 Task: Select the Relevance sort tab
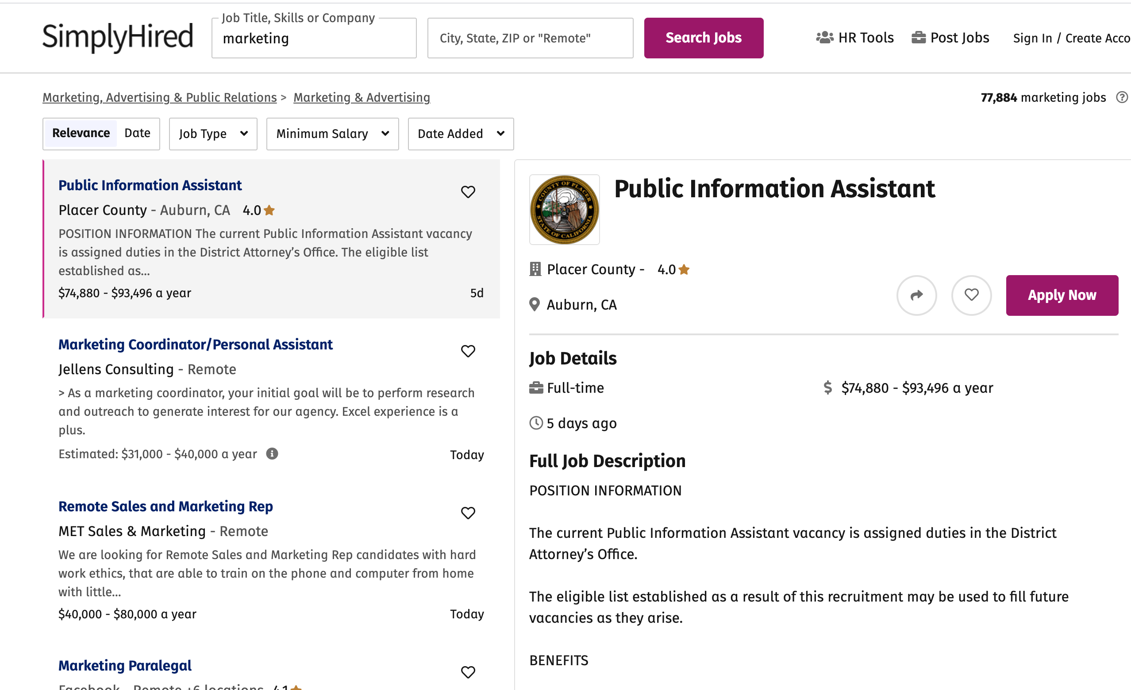81,133
